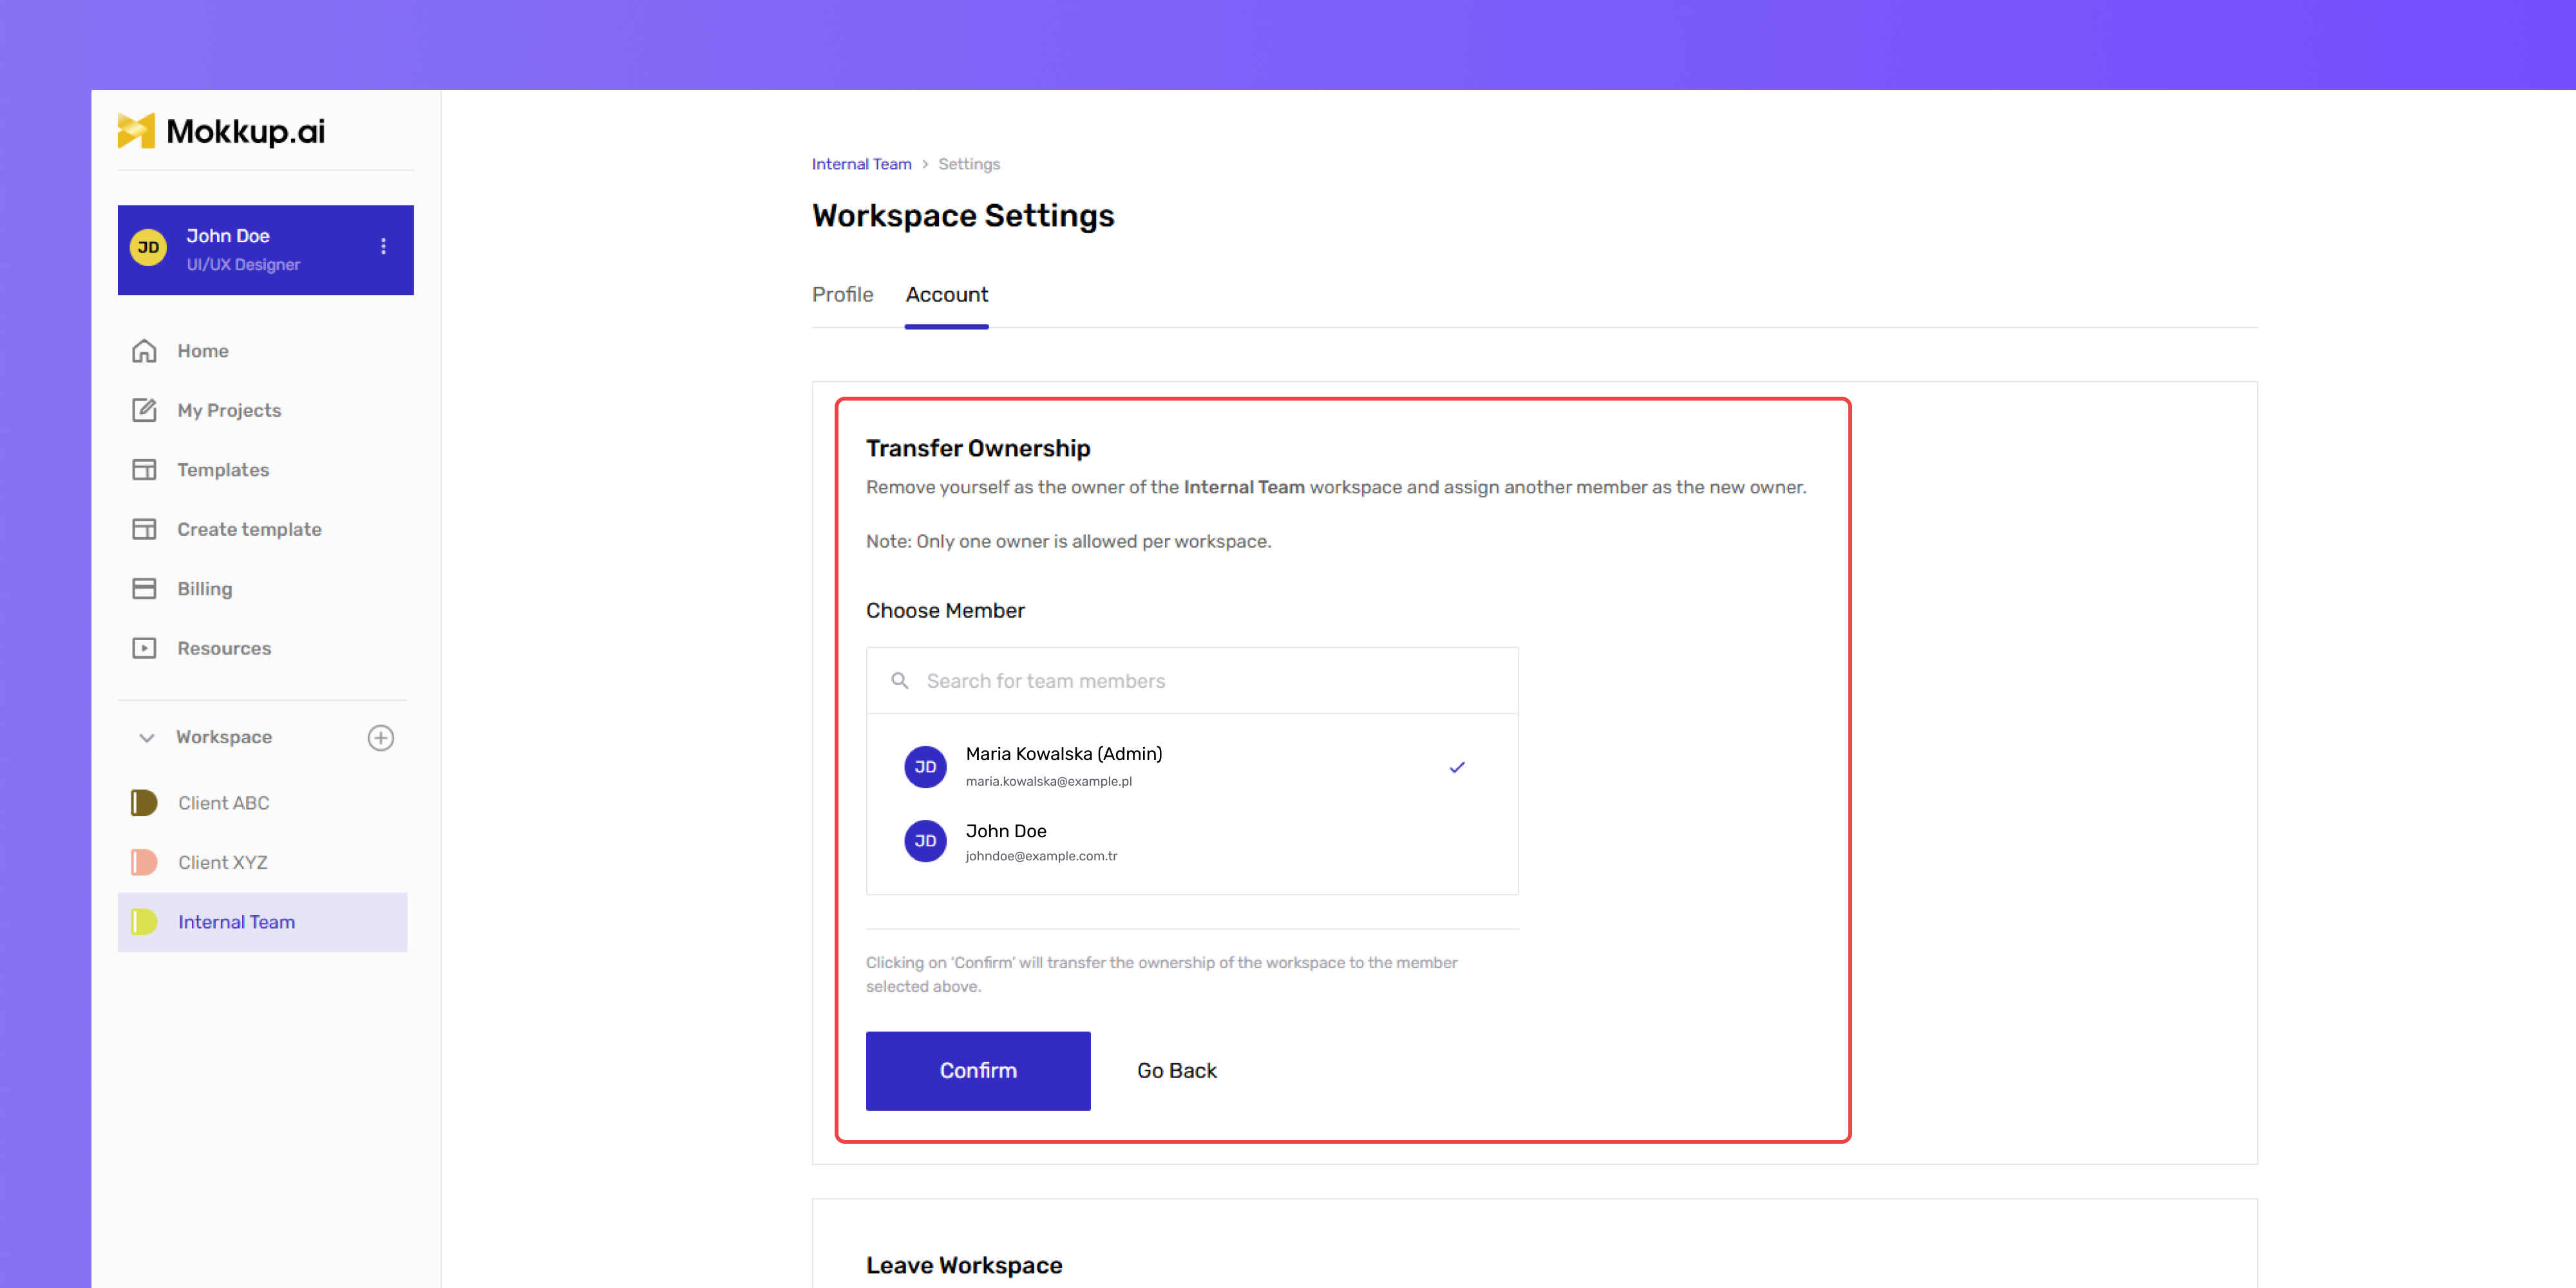Open John Doe's three-dot menu
The width and height of the screenshot is (2576, 1288).
tap(383, 247)
